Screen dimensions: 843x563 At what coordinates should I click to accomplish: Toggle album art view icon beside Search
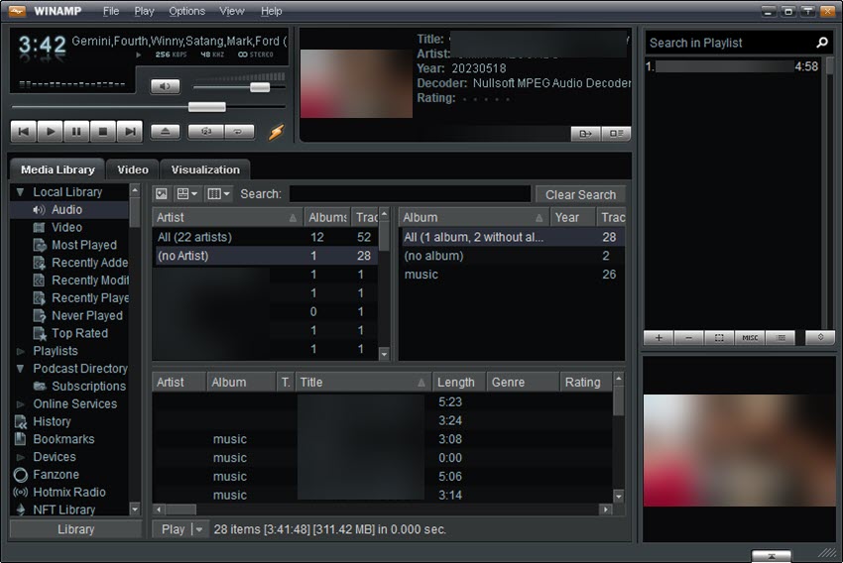pos(162,194)
